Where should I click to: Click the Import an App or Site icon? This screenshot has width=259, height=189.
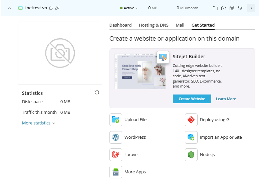191,137
